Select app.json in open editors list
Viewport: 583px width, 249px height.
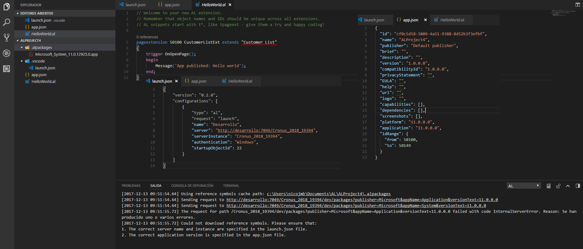[65, 27]
